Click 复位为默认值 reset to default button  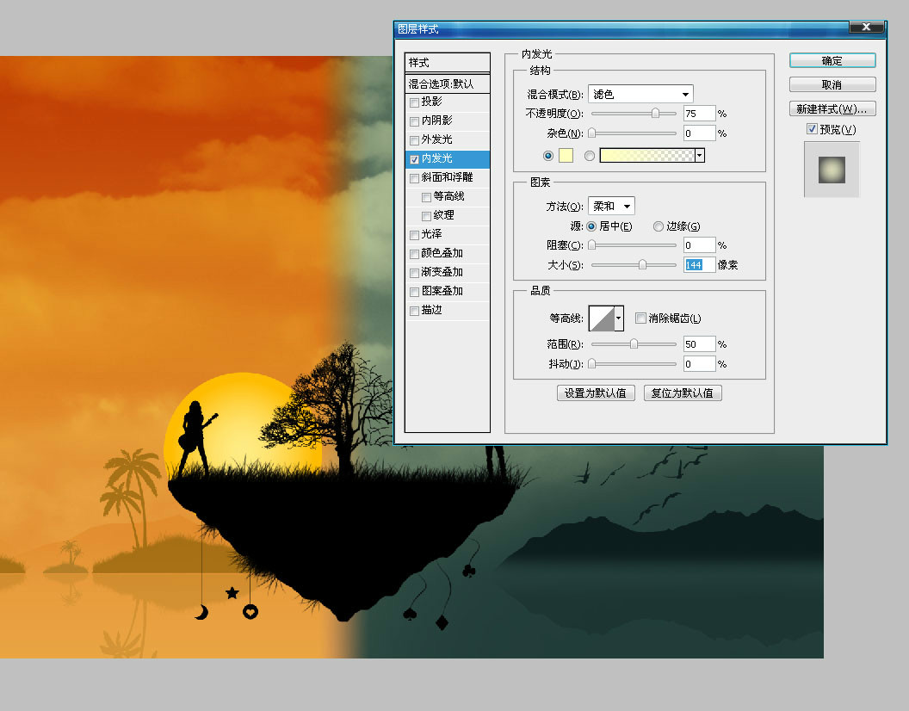click(x=683, y=393)
